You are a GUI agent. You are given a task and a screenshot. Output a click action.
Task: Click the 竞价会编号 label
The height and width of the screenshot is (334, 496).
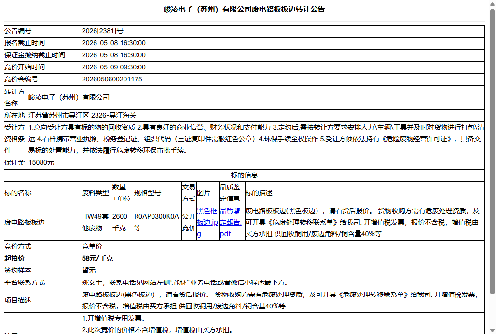[x=21, y=79]
